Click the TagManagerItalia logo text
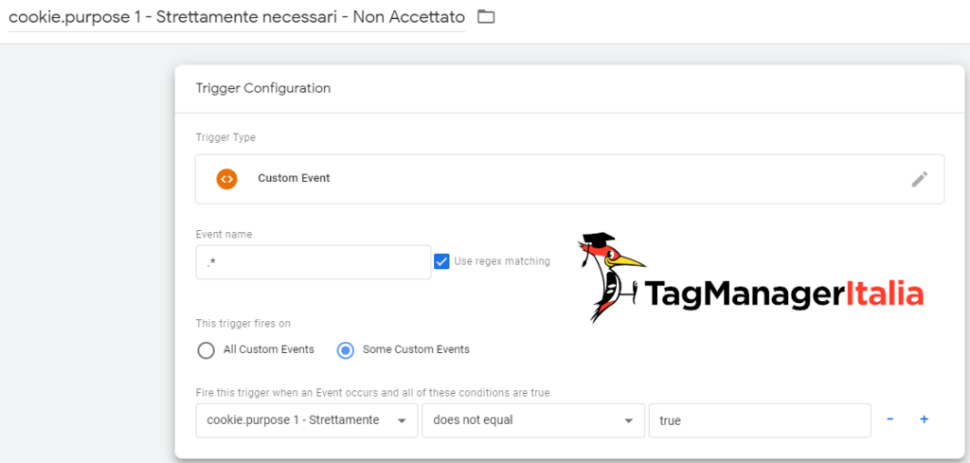 point(783,294)
